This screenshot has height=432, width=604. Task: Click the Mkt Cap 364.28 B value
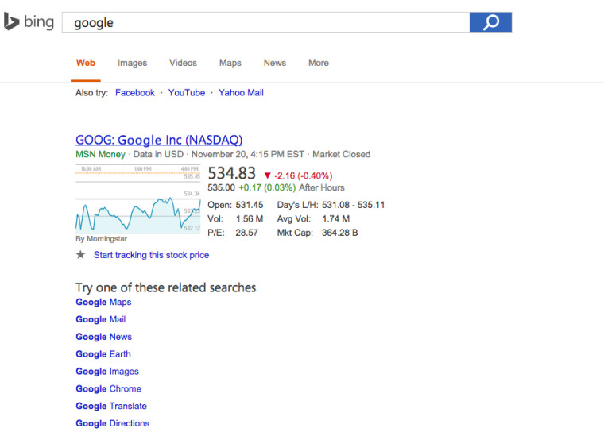[x=340, y=233]
